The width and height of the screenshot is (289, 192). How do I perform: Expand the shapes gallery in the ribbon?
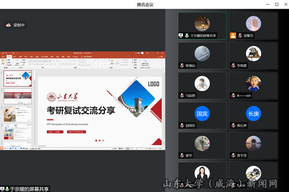[109, 64]
